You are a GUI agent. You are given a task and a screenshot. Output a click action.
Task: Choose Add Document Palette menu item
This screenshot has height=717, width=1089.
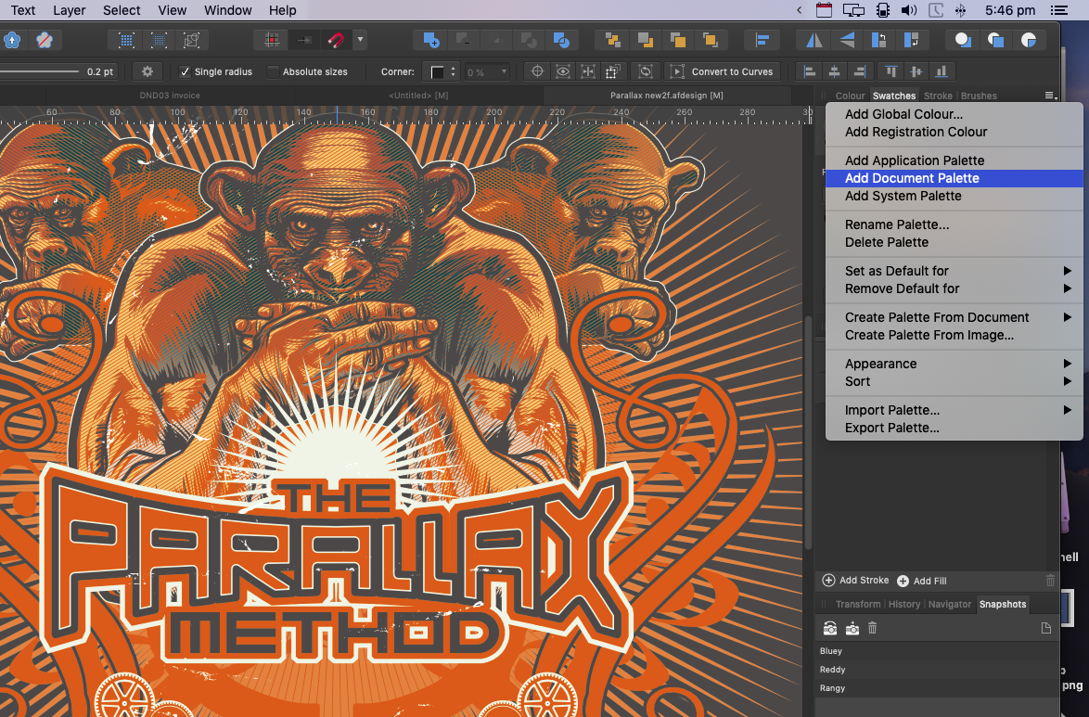(954, 179)
